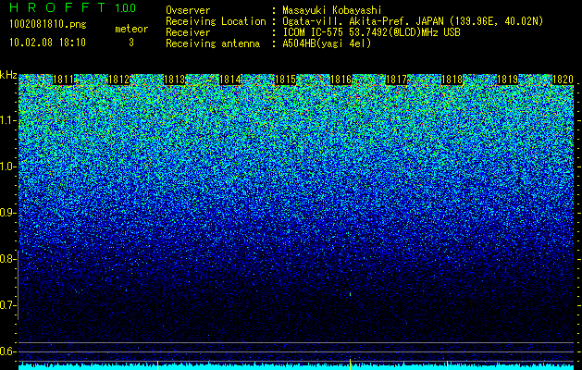The image size is (582, 370).
Task: Click the yellow meteor tick below 1813
Action: pyautogui.click(x=157, y=364)
